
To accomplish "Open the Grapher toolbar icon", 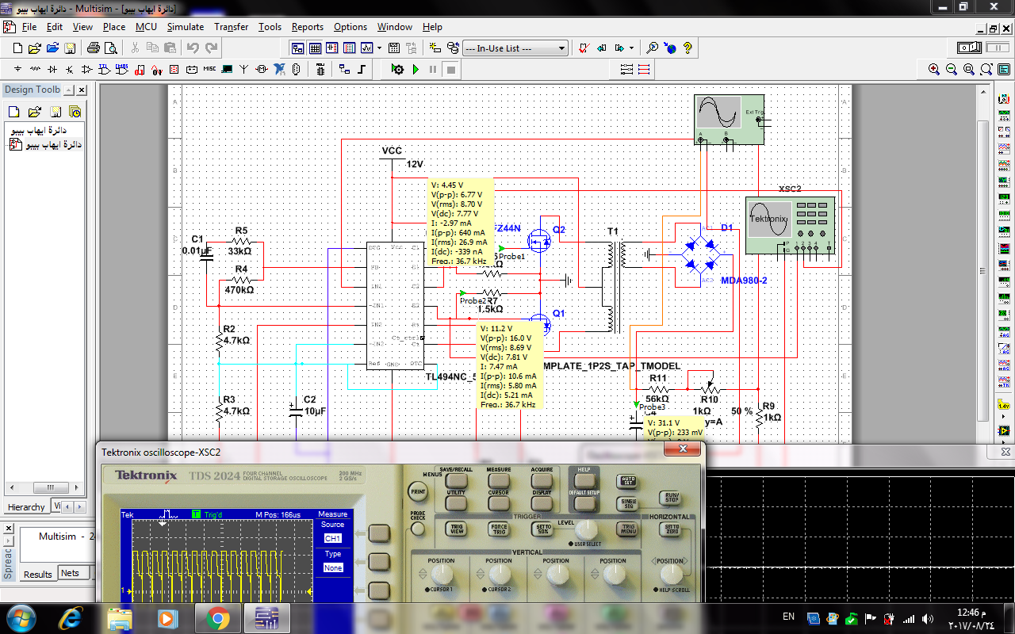I will [366, 48].
